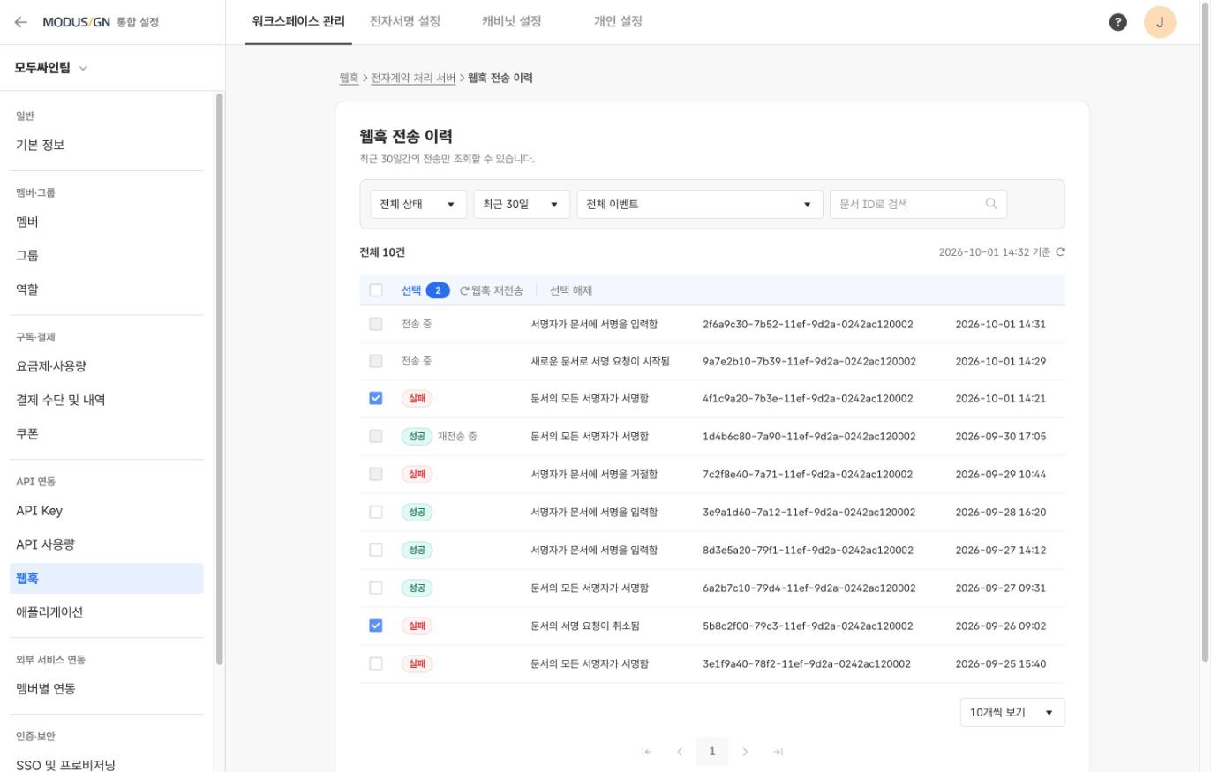Click document ID 7c2f8e40-7a71-11ef-9d2a-0242ac120002
This screenshot has height=772, width=1211.
[808, 474]
